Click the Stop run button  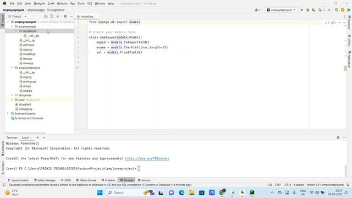pos(329,10)
